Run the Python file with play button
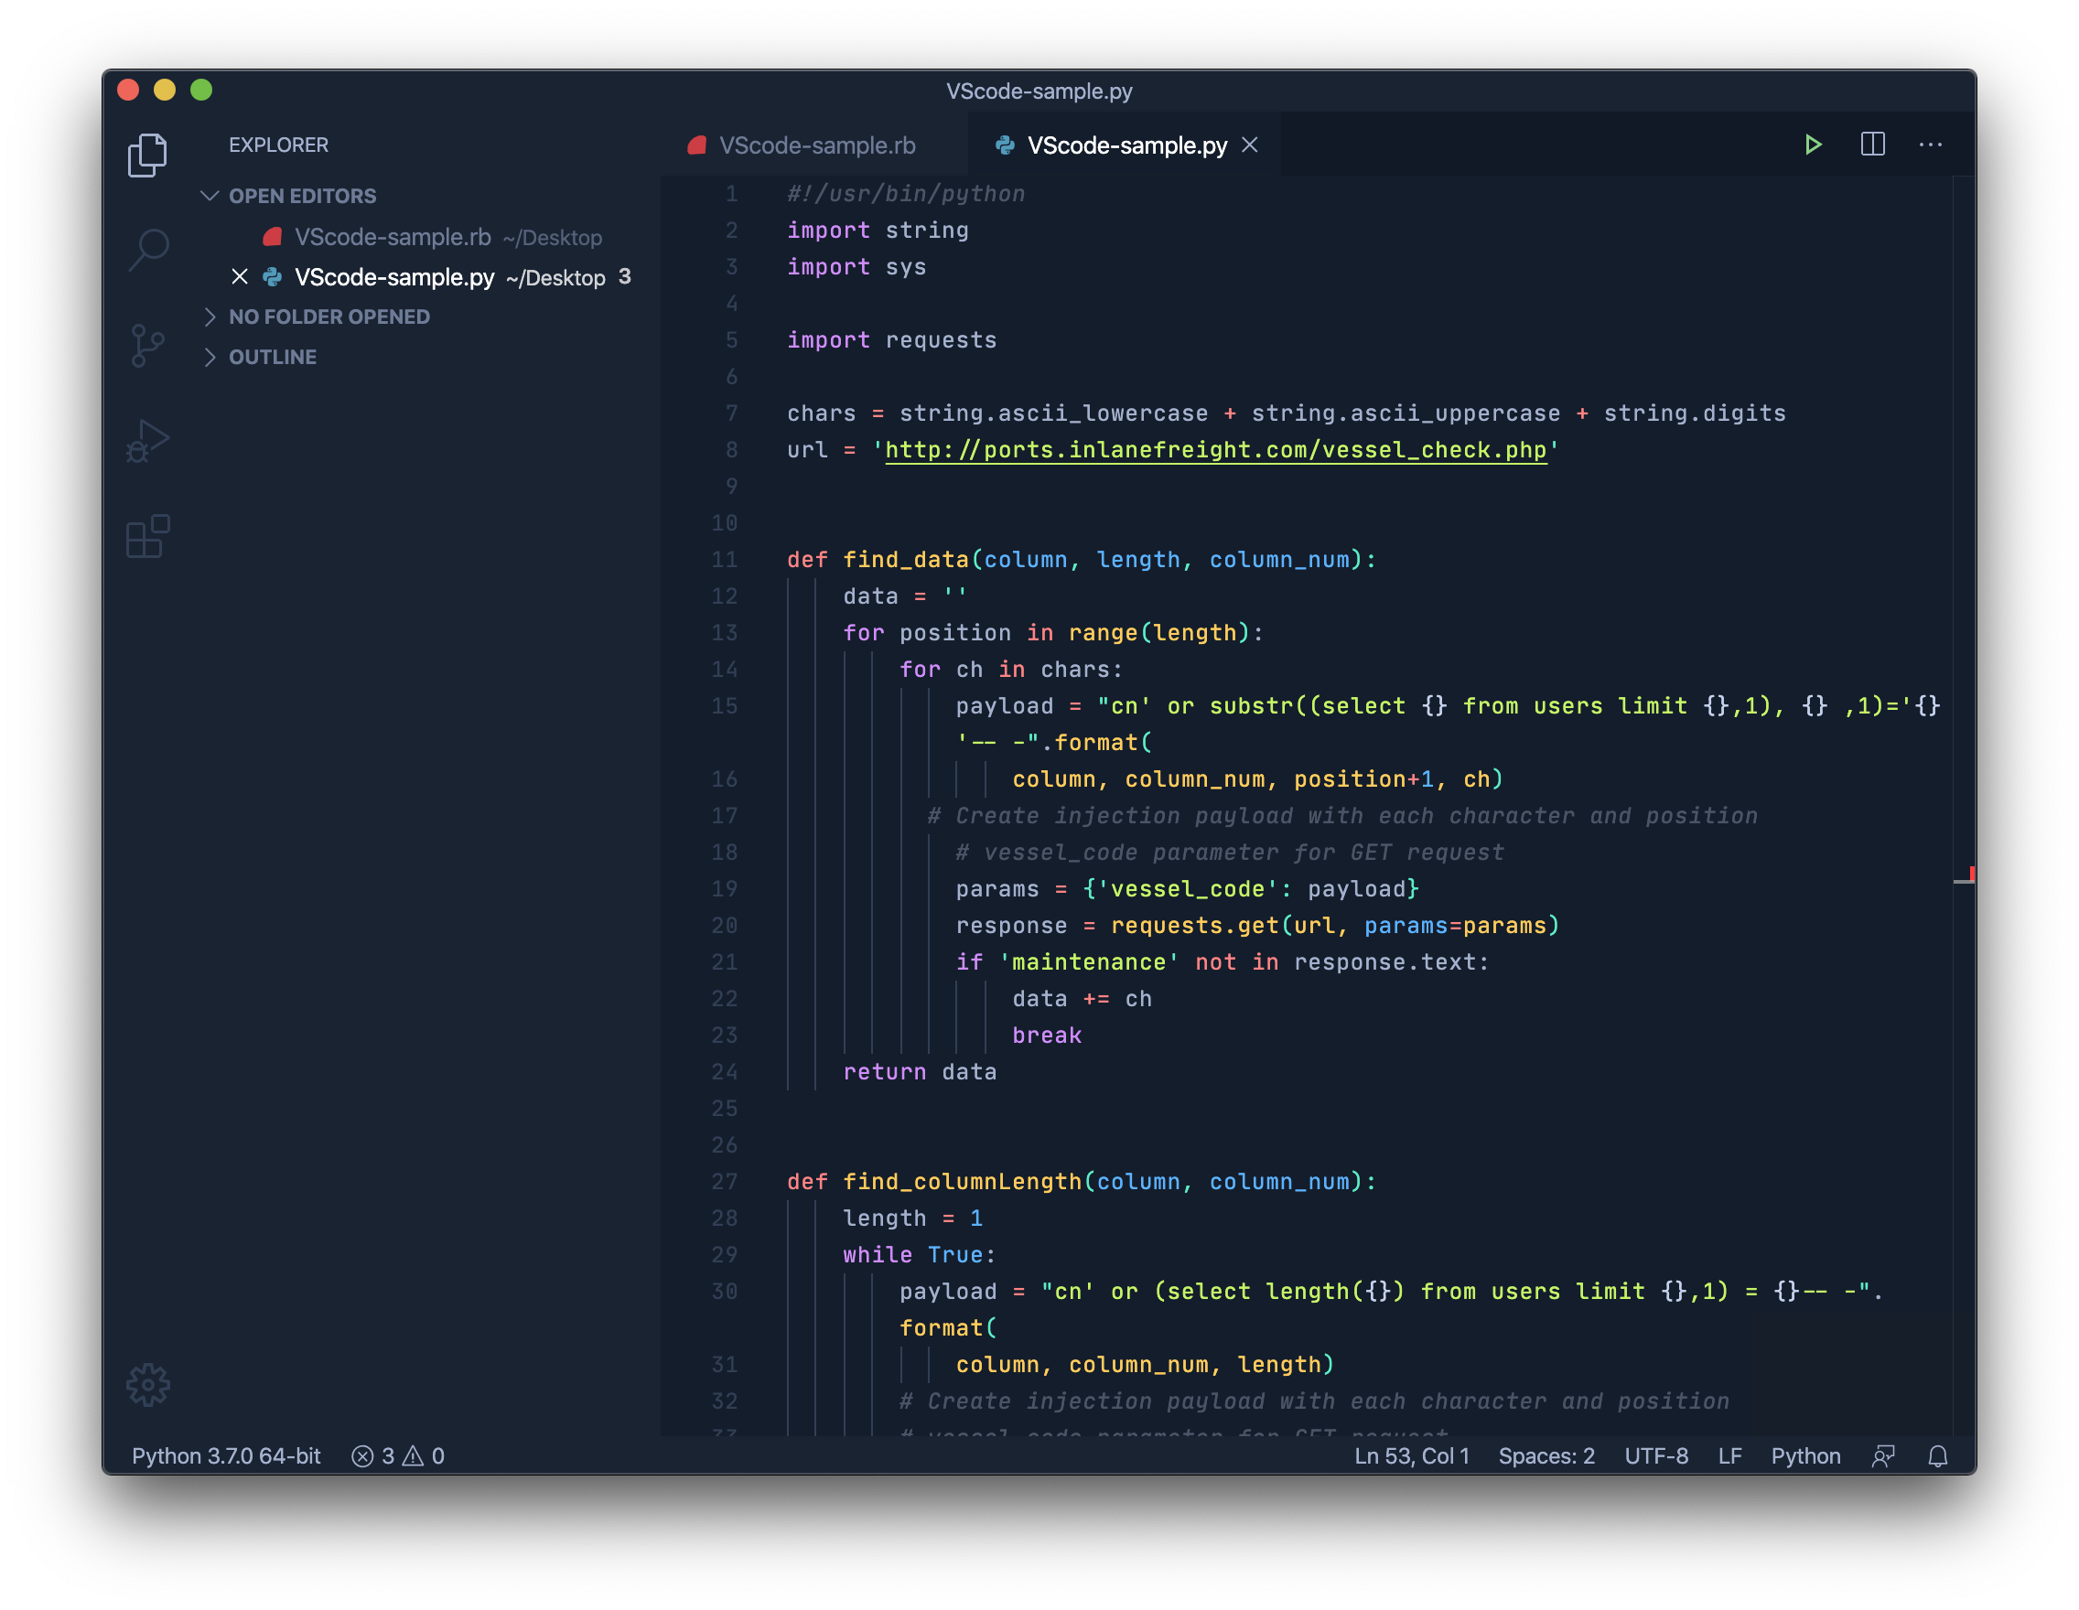The image size is (2079, 1610). (x=1813, y=145)
